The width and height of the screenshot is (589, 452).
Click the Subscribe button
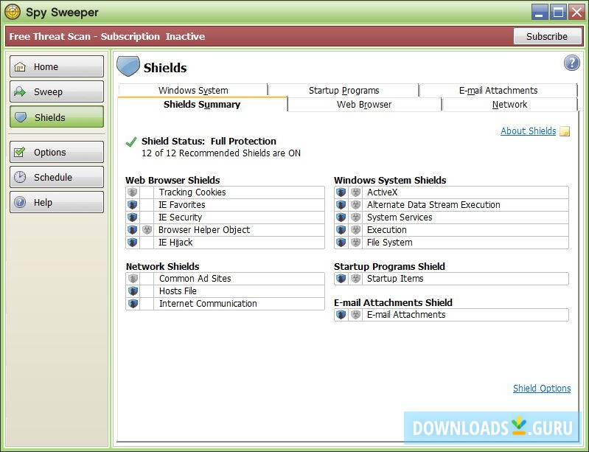click(x=547, y=36)
